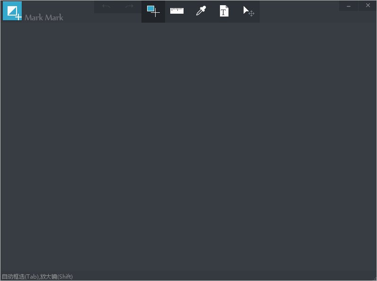This screenshot has width=377, height=281.
Task: Click the undo arrow
Action: click(106, 7)
